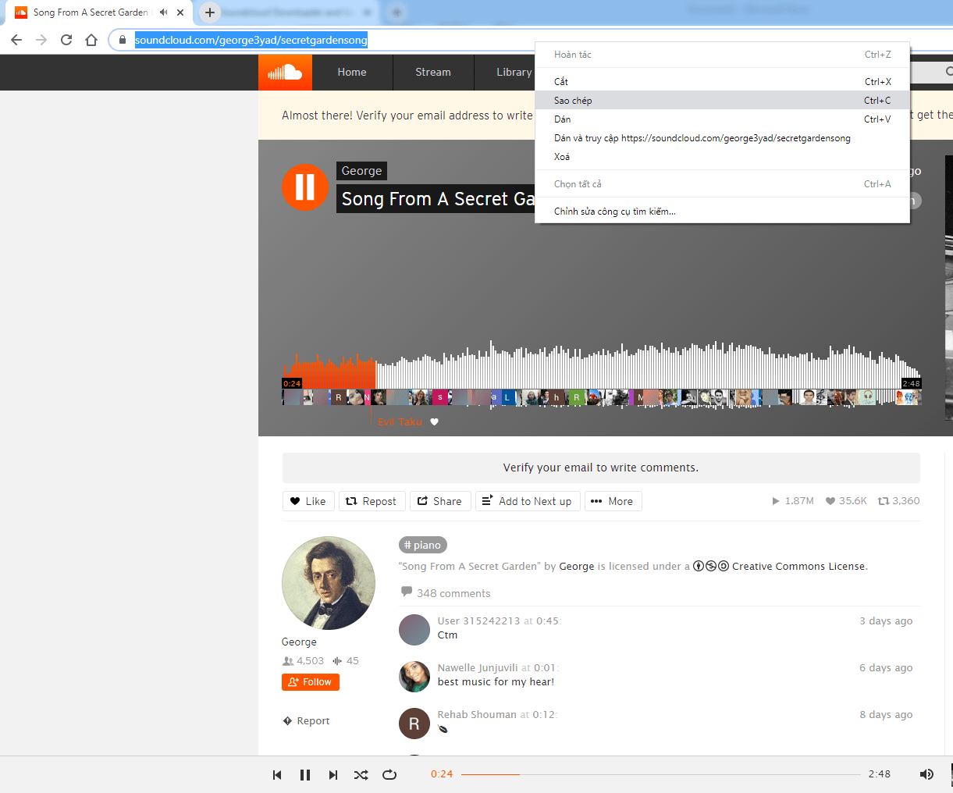Go to the Stream tab
The height and width of the screenshot is (793, 953).
click(433, 73)
